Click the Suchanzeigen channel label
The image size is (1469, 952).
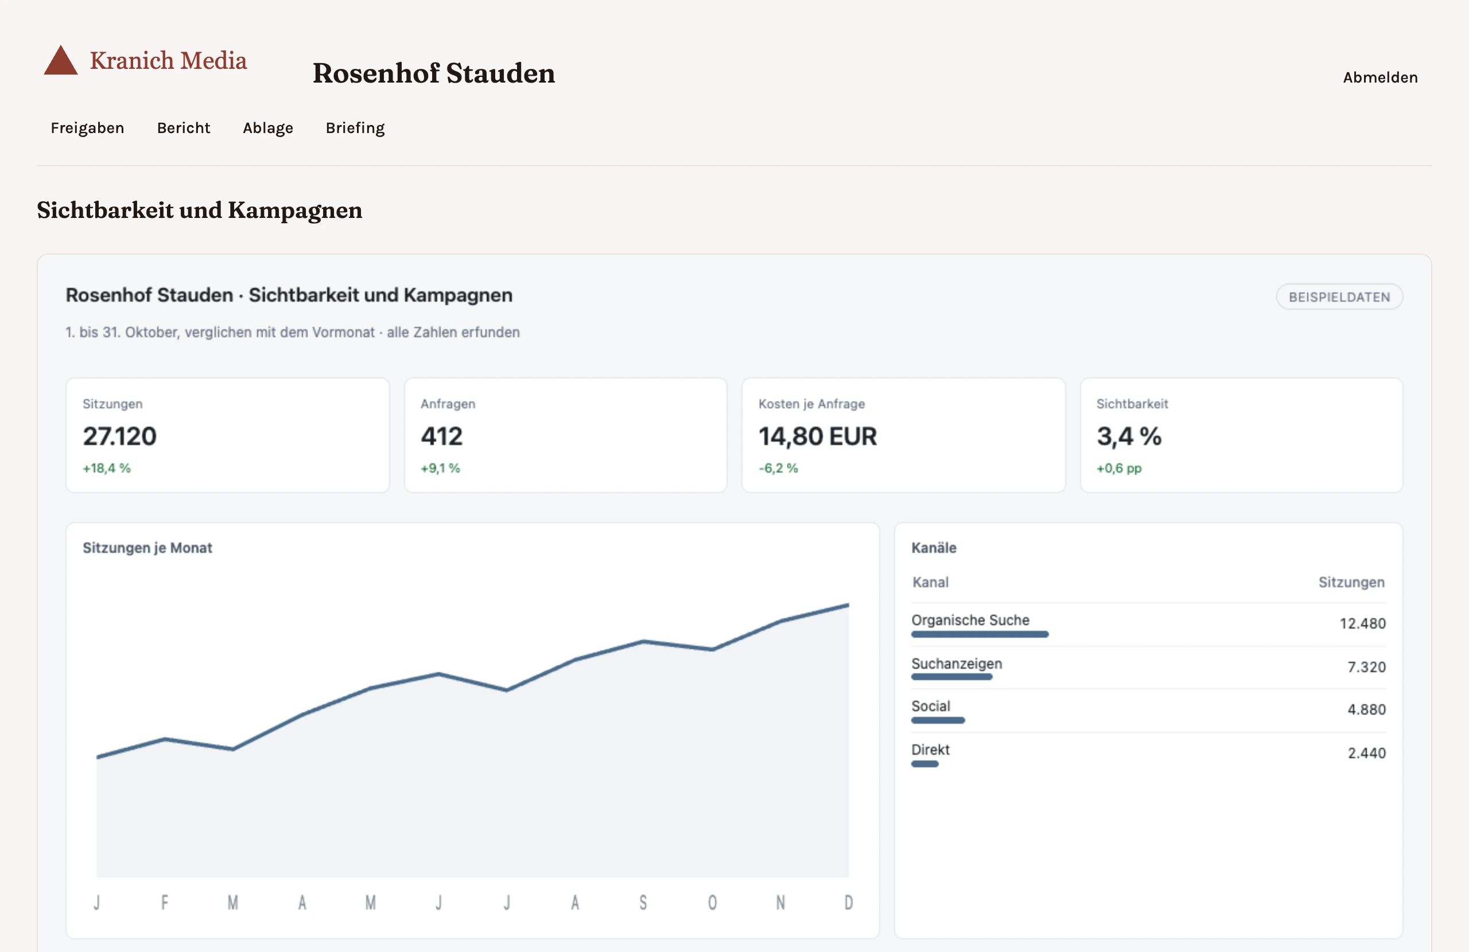[x=956, y=664]
